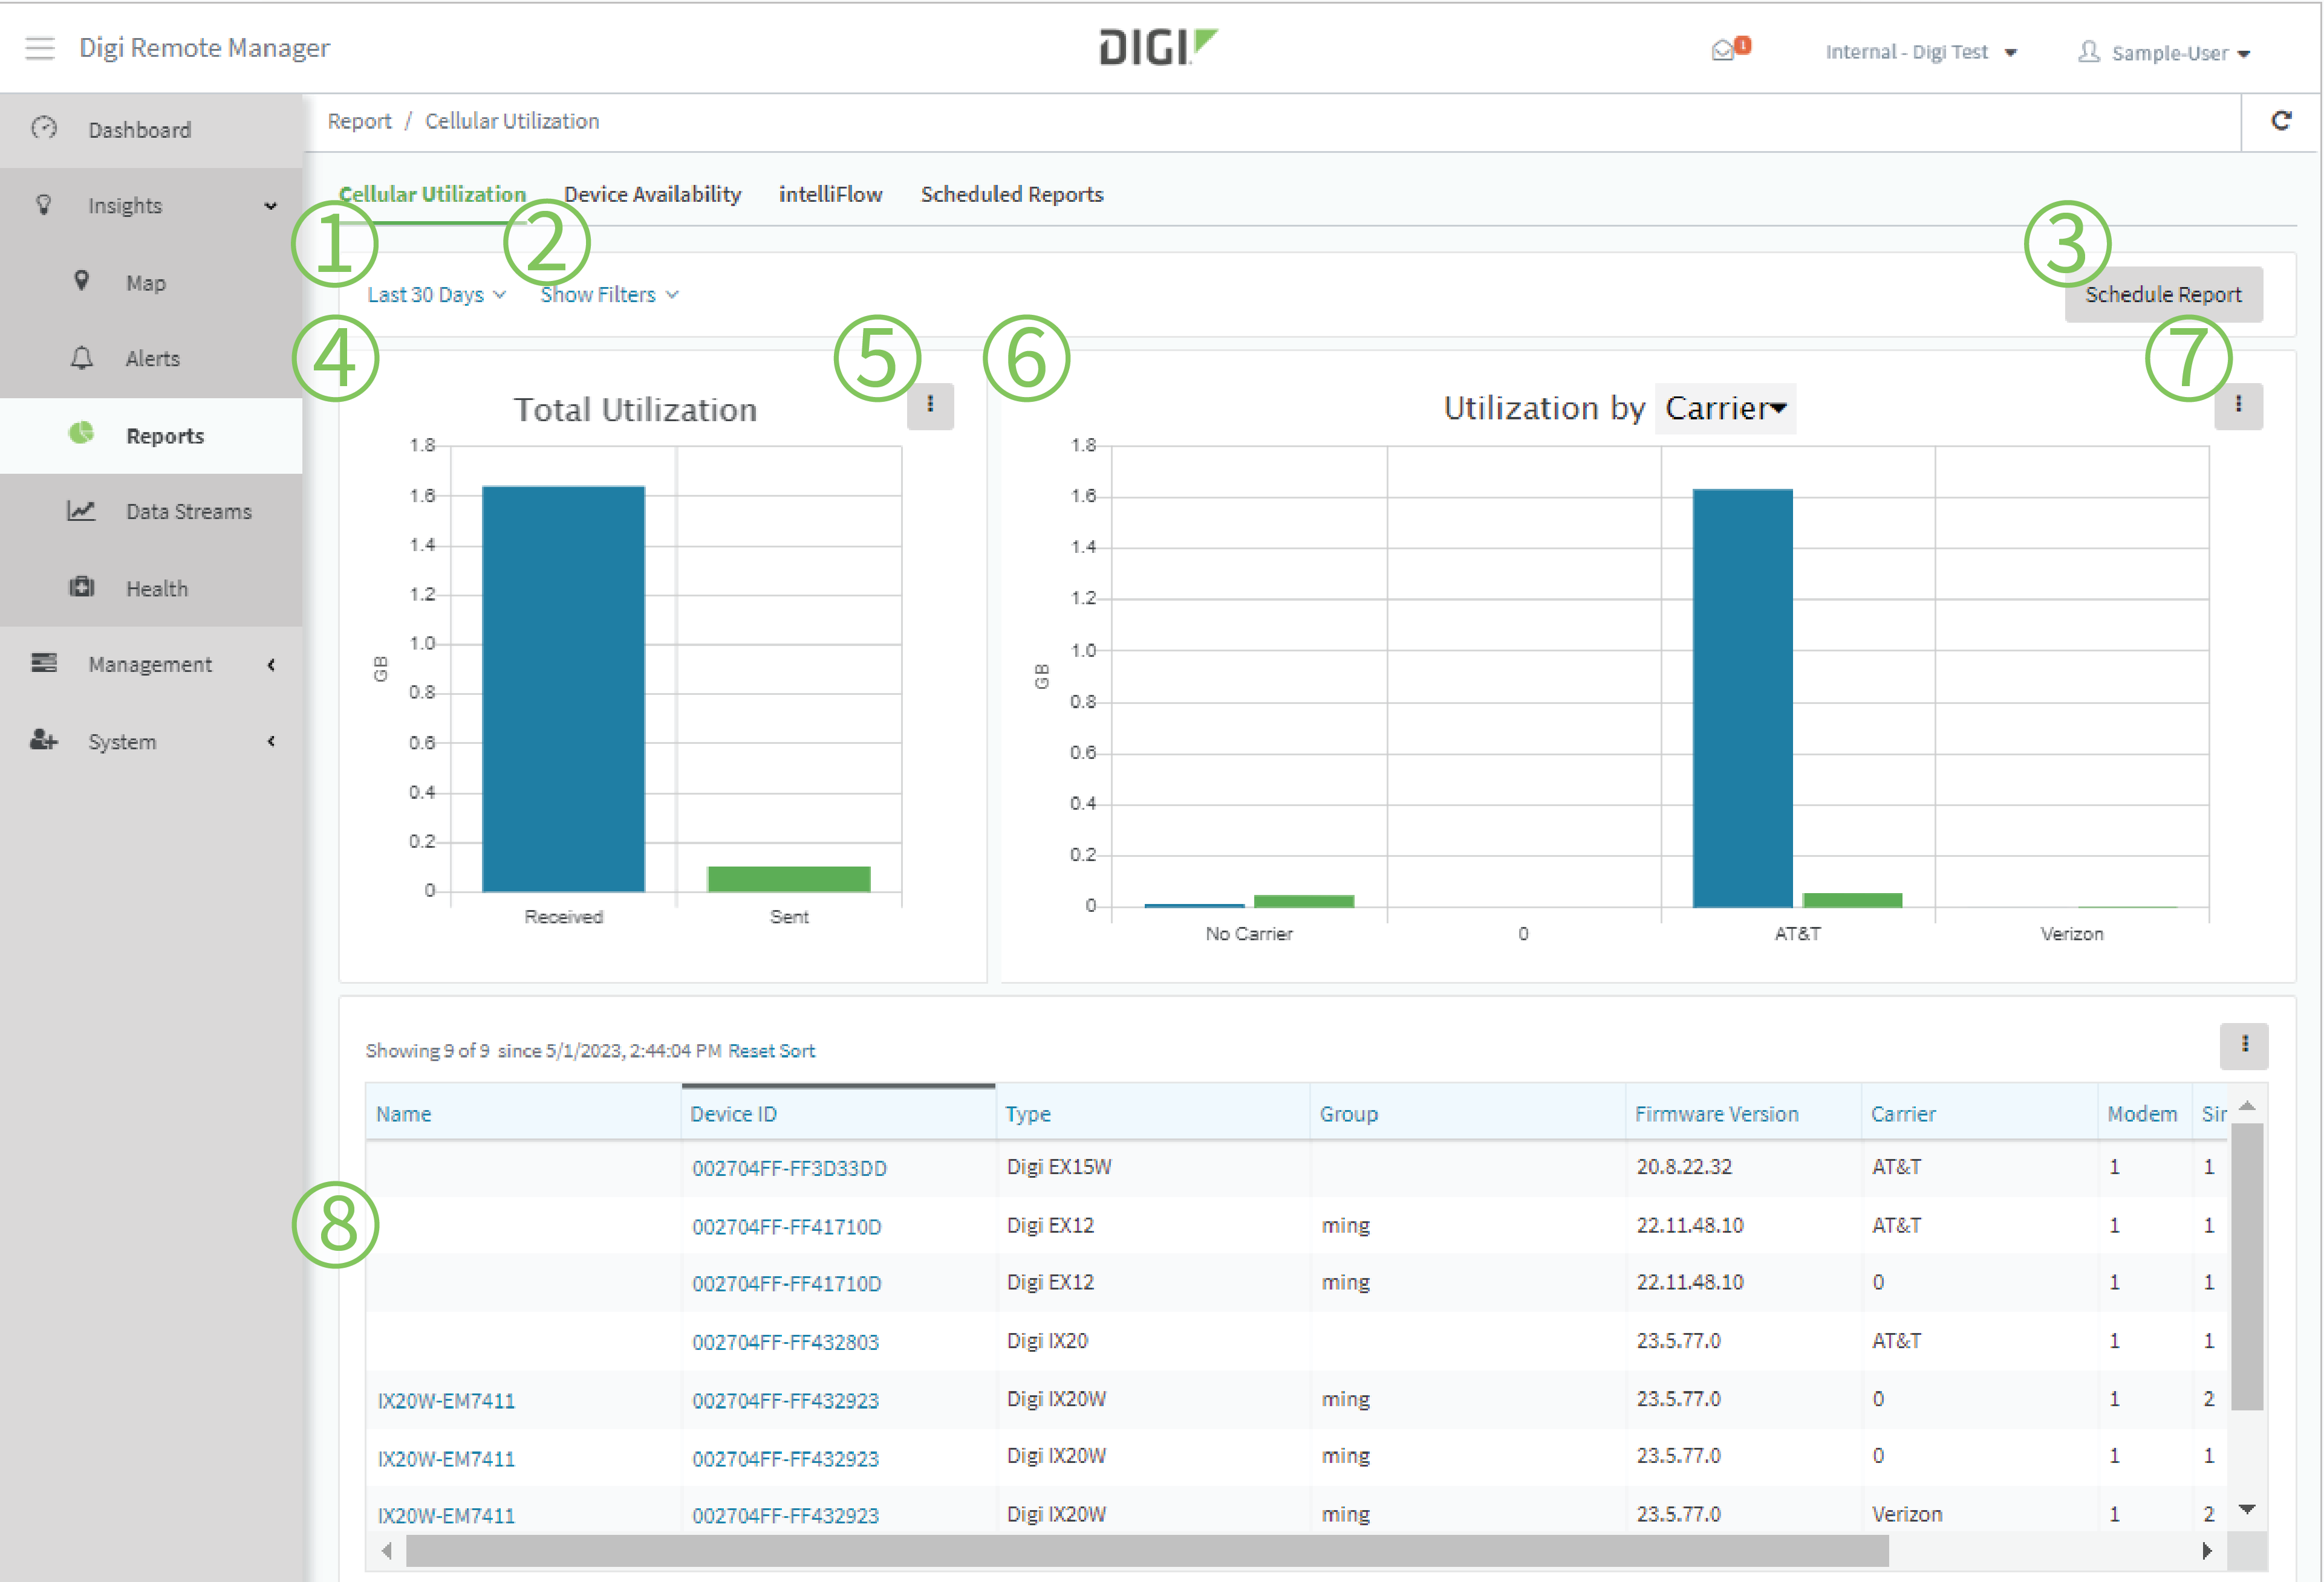Image resolution: width=2324 pixels, height=1582 pixels.
Task: Open the device table options menu
Action: coord(2244,1045)
